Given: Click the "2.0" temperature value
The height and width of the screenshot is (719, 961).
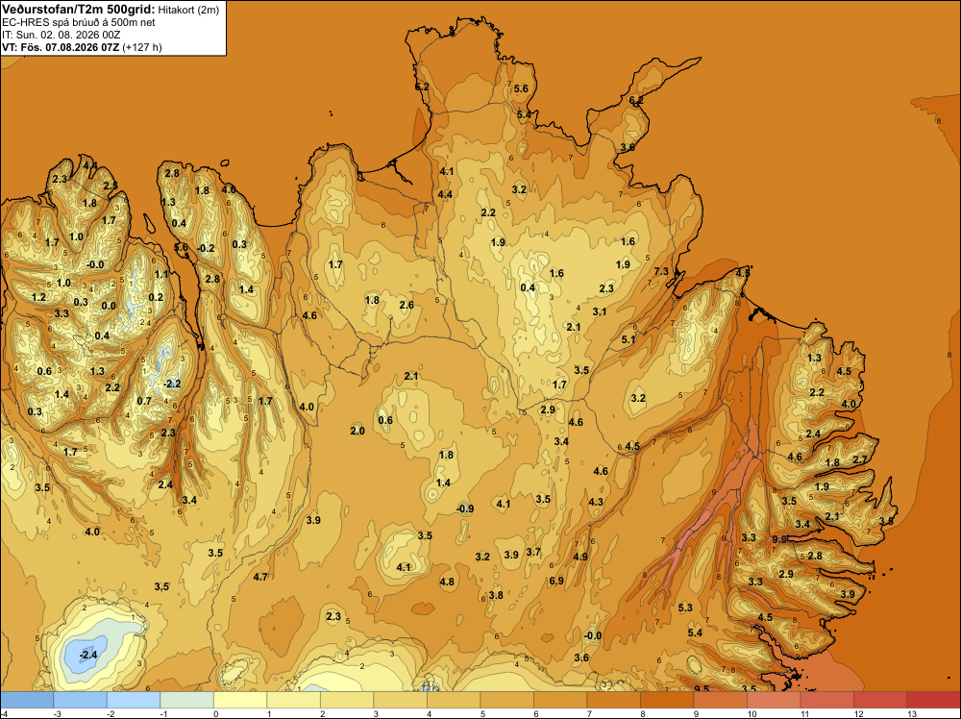Looking at the screenshot, I should tap(357, 431).
